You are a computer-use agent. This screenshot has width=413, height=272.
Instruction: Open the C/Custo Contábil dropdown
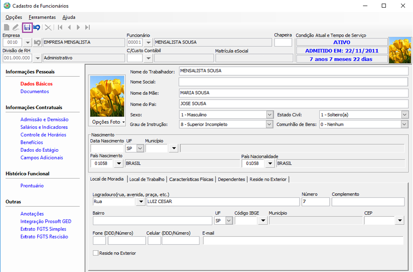pyautogui.click(x=149, y=58)
